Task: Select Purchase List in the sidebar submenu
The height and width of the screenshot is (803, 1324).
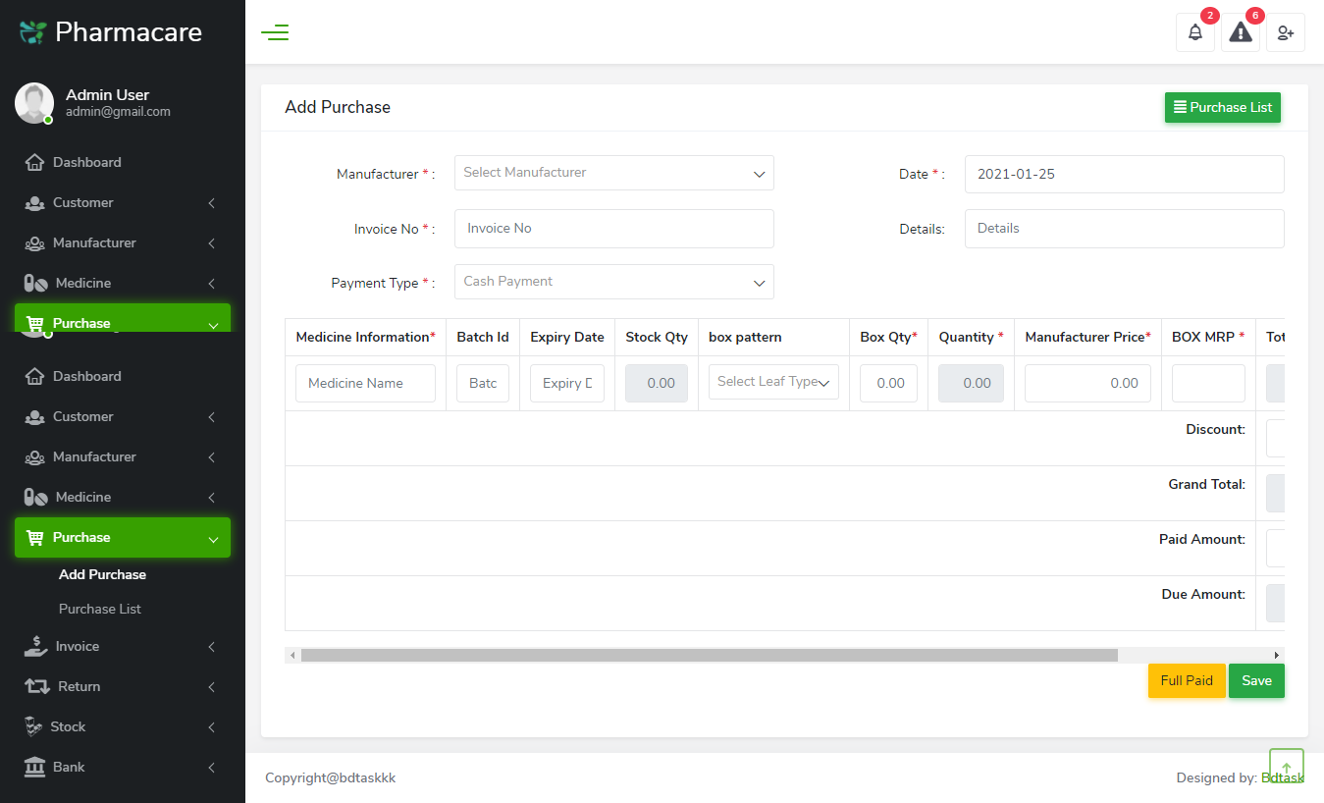Action: (100, 609)
